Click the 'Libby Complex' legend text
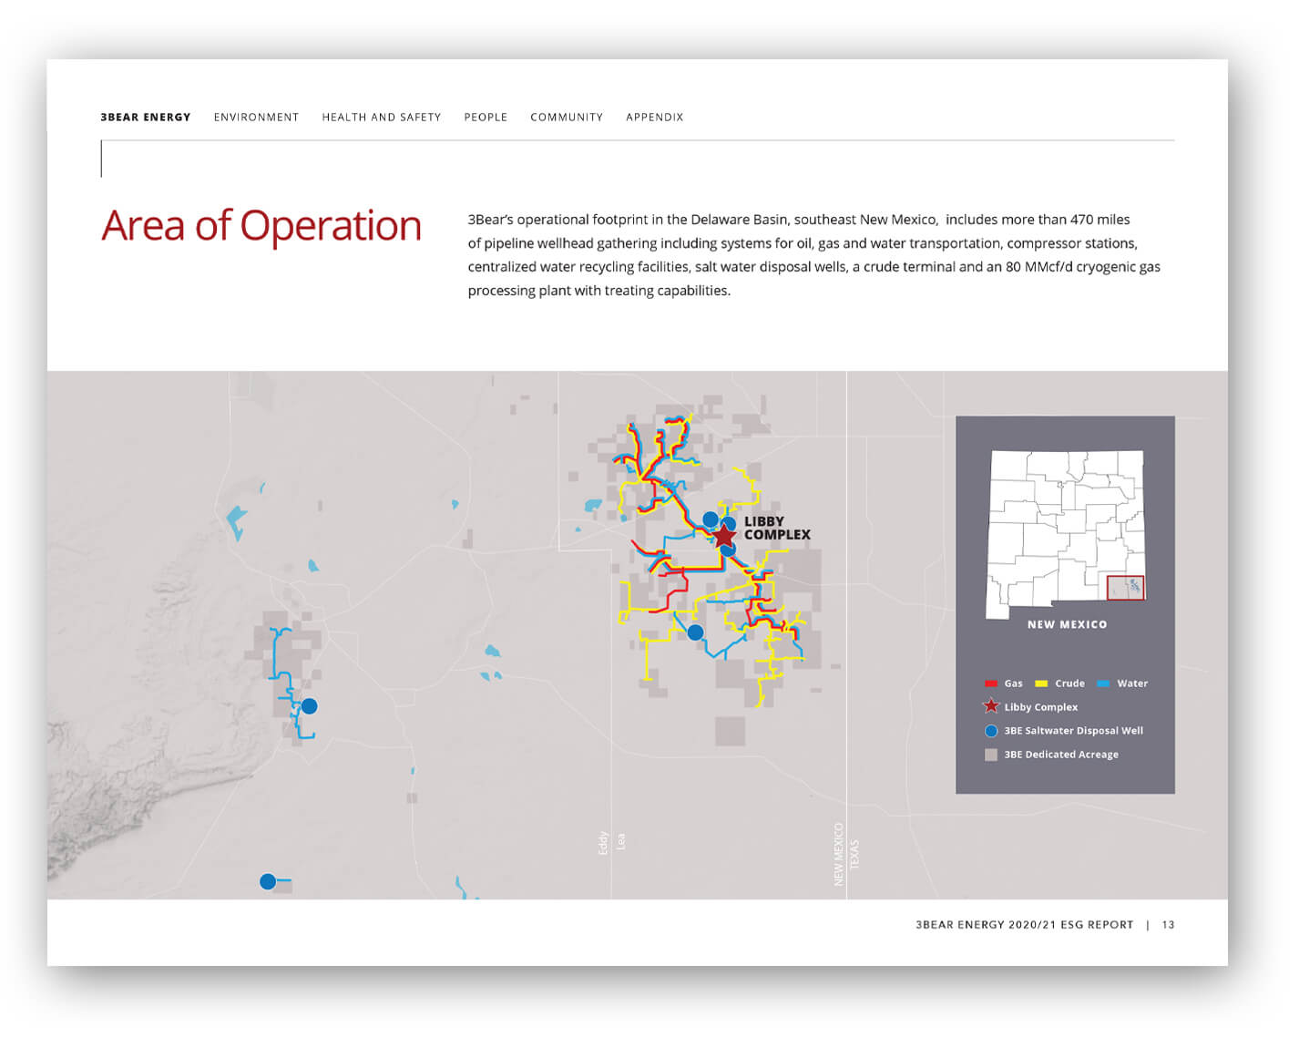Image resolution: width=1299 pixels, height=1038 pixels. tap(1040, 707)
